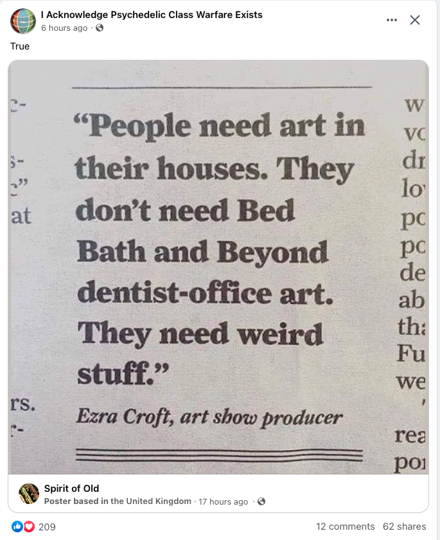The width and height of the screenshot is (440, 540).
Task: Open the 'Spirit of Old' page name link
Action: pos(71,489)
